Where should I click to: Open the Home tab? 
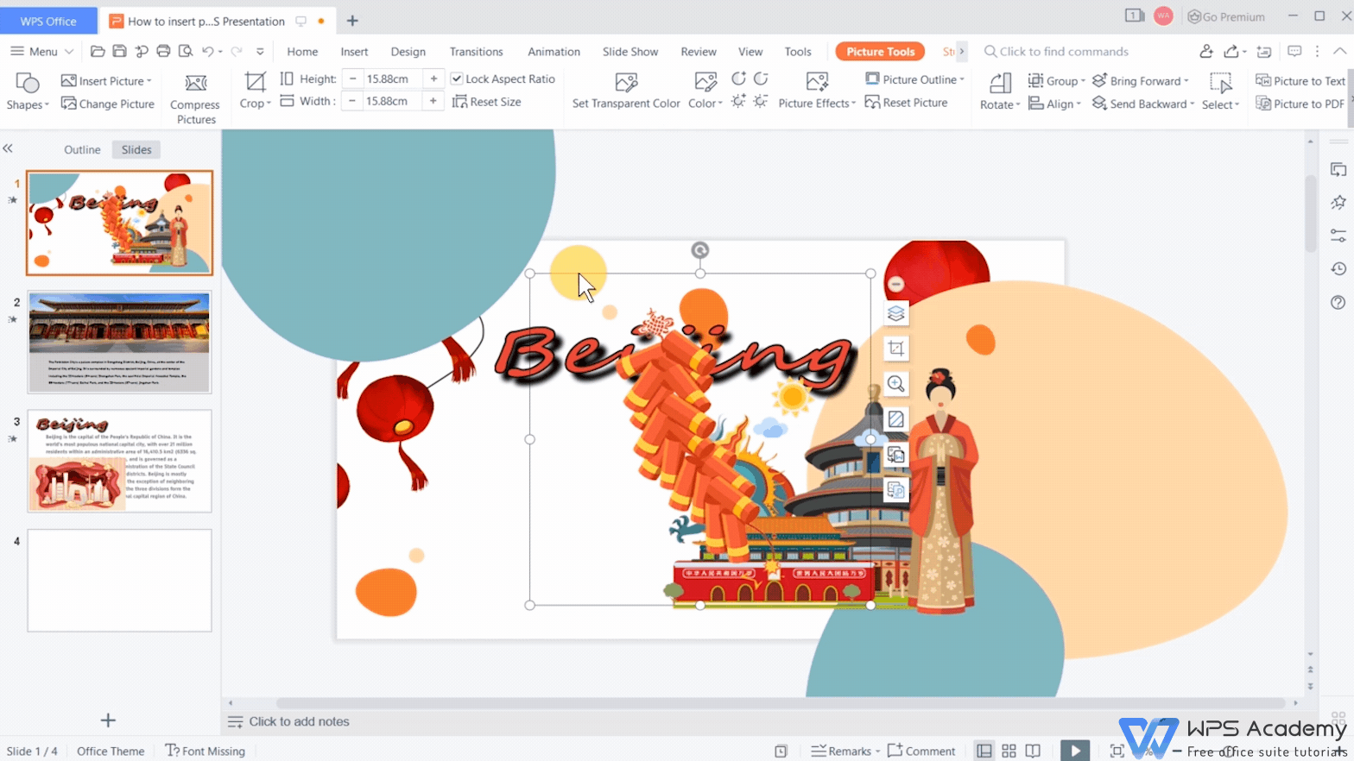point(302,52)
